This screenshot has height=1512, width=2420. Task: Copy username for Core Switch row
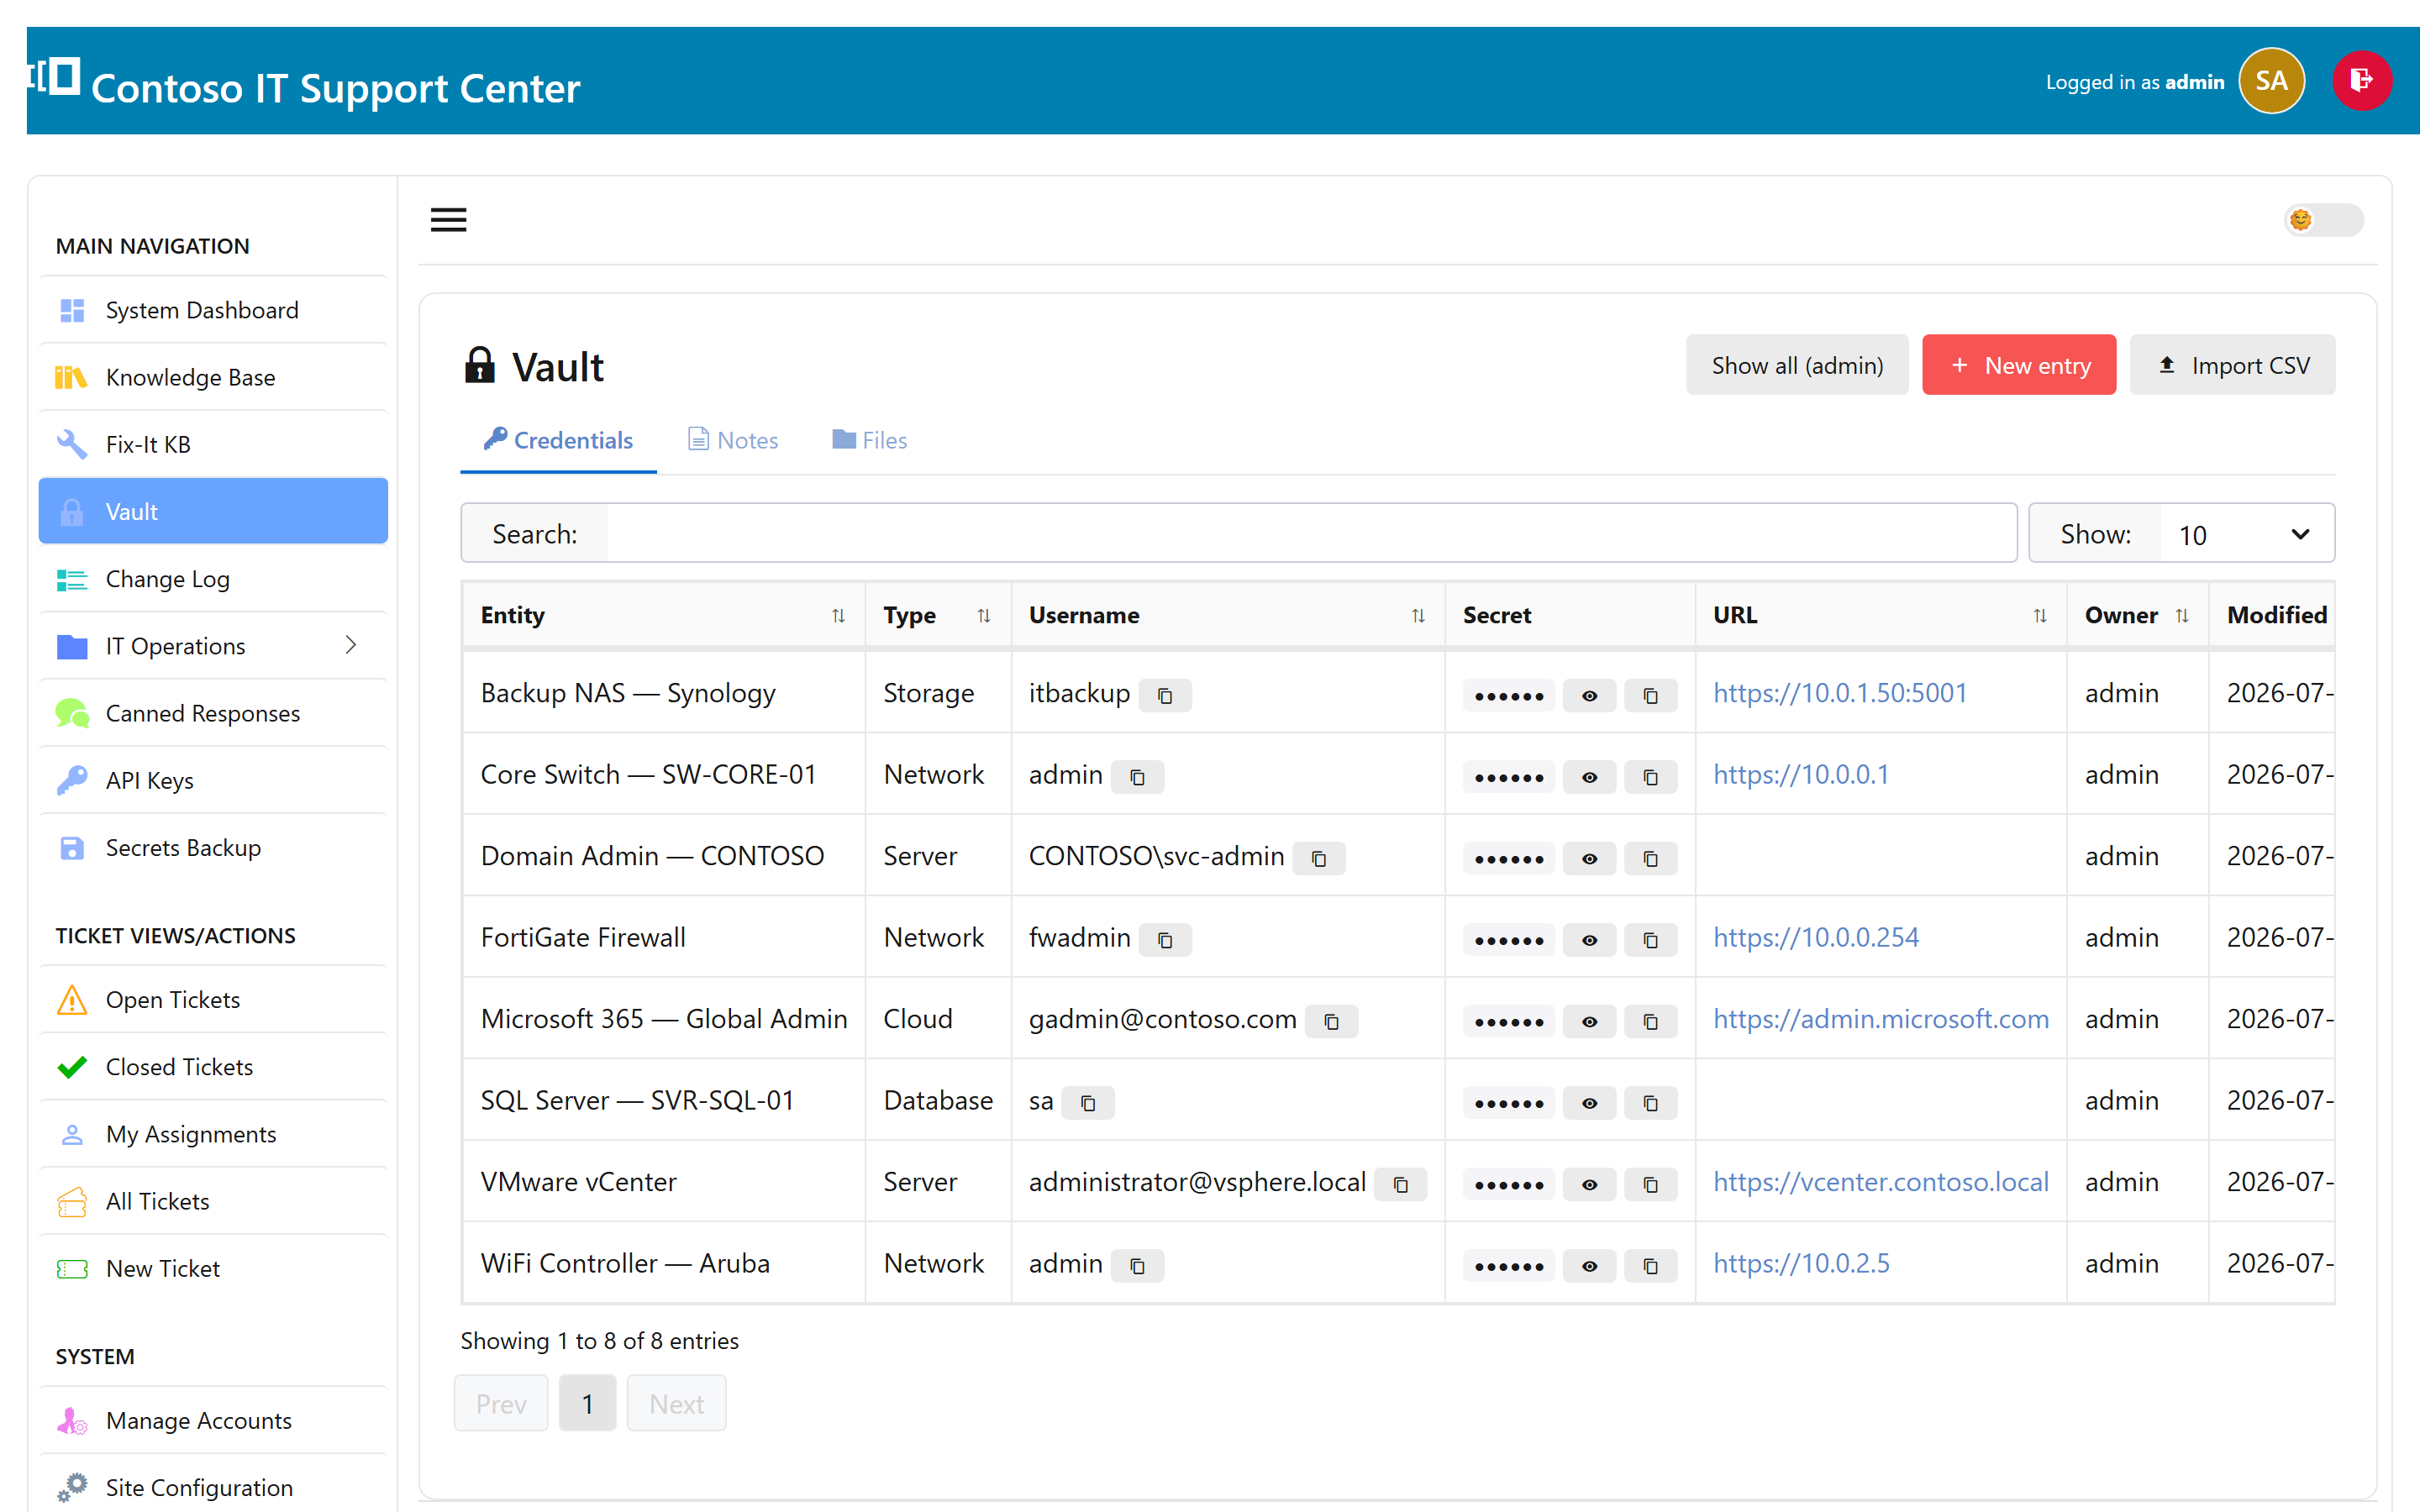pyautogui.click(x=1137, y=777)
